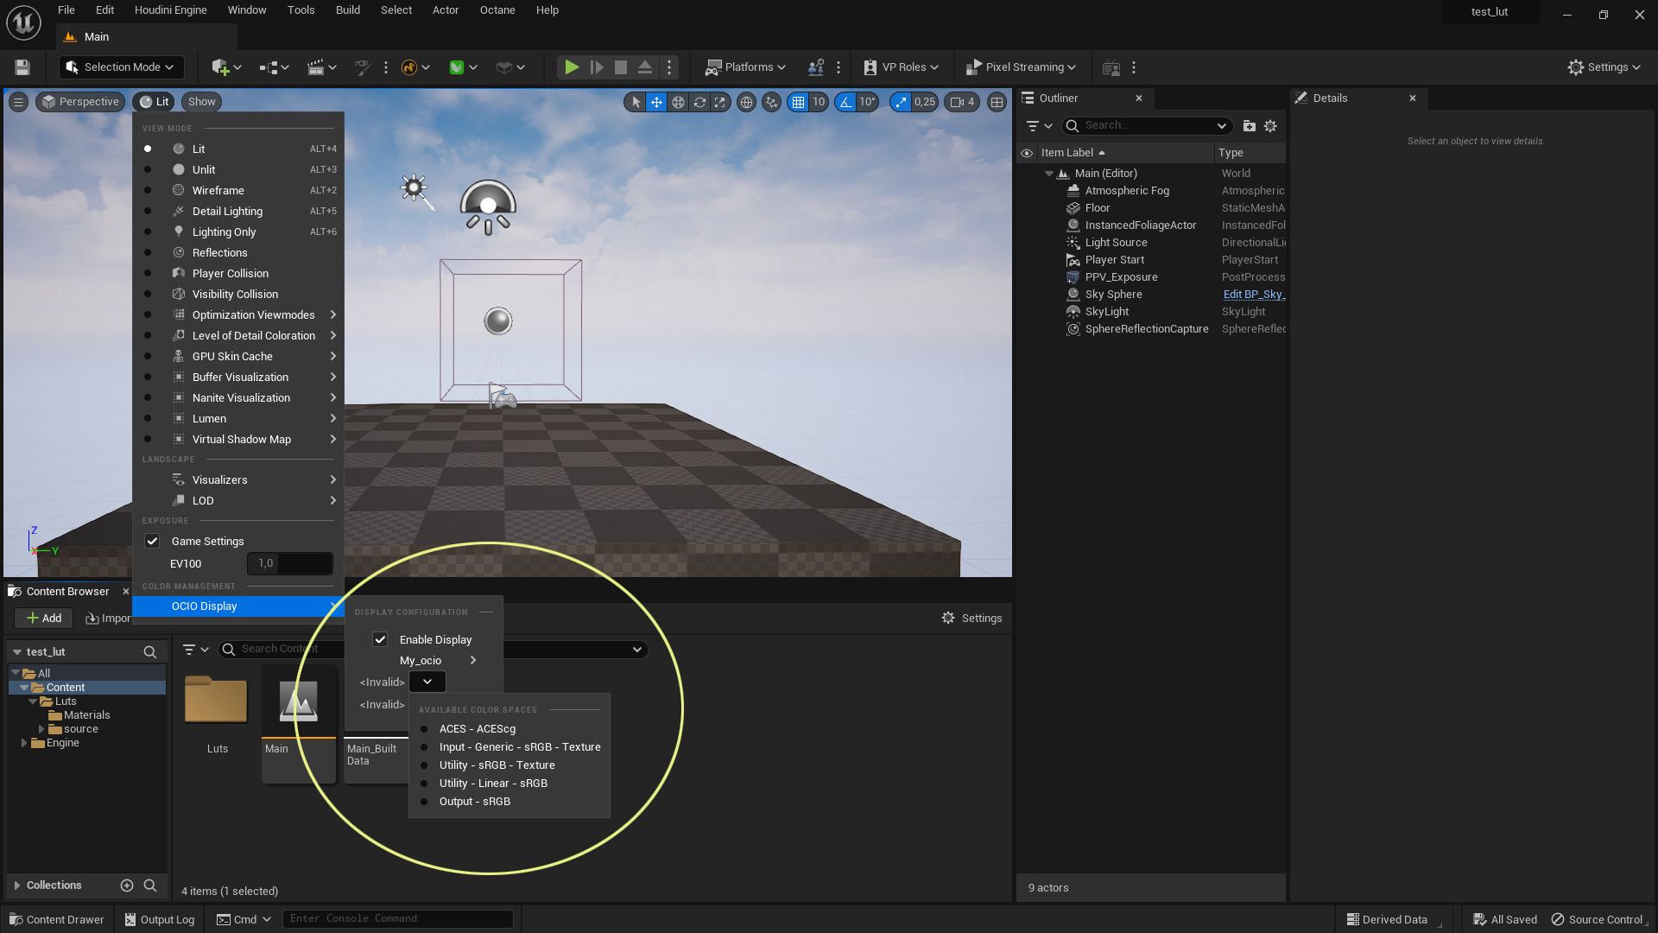Toggle scale snapping icon
The height and width of the screenshot is (933, 1658).
coord(901,102)
